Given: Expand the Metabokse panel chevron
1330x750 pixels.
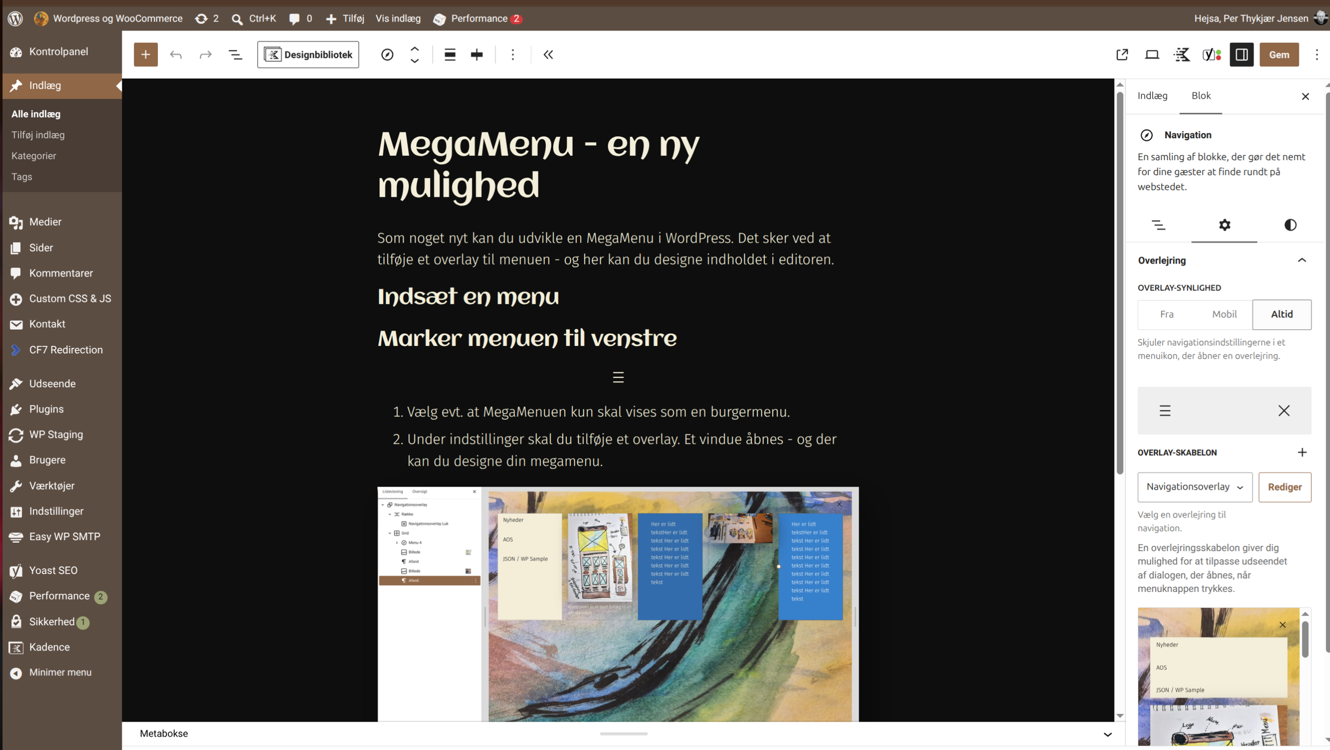Looking at the screenshot, I should pos(1107,734).
